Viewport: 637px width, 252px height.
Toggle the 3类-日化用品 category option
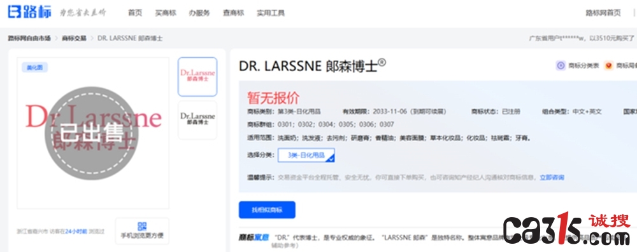tap(306, 155)
